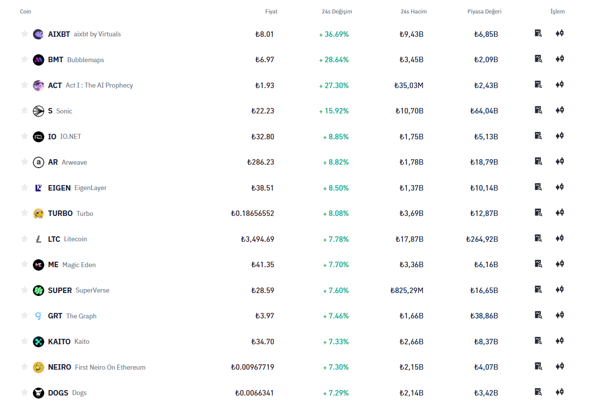This screenshot has width=605, height=401.
Task: Click the candlestick trade icon for BMT
Action: 560,59
